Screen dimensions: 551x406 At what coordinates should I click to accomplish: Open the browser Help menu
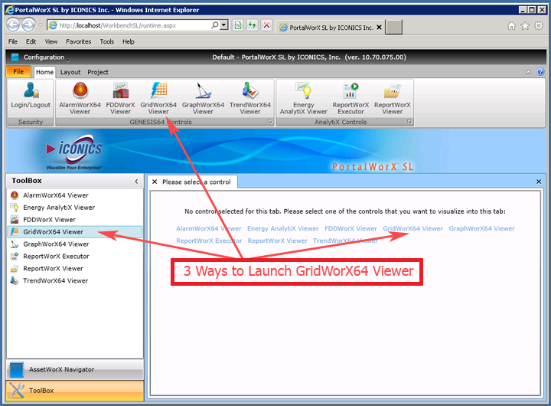pos(129,41)
